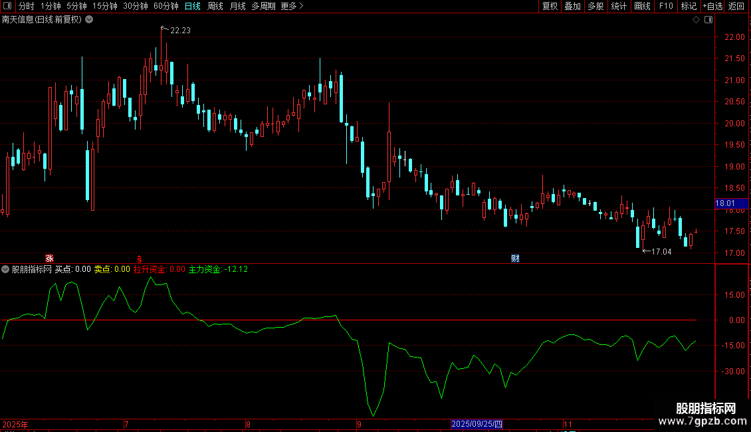Click the 买点 indicator value

click(x=73, y=269)
